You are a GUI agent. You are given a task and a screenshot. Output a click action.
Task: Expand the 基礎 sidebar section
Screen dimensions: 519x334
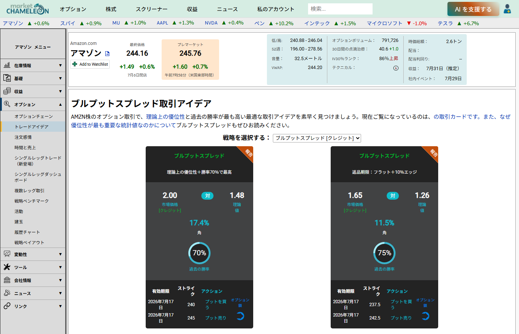(33, 78)
